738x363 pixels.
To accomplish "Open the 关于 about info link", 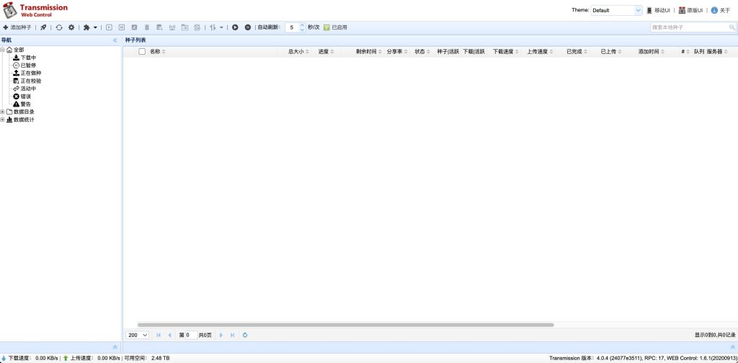I will pos(721,10).
